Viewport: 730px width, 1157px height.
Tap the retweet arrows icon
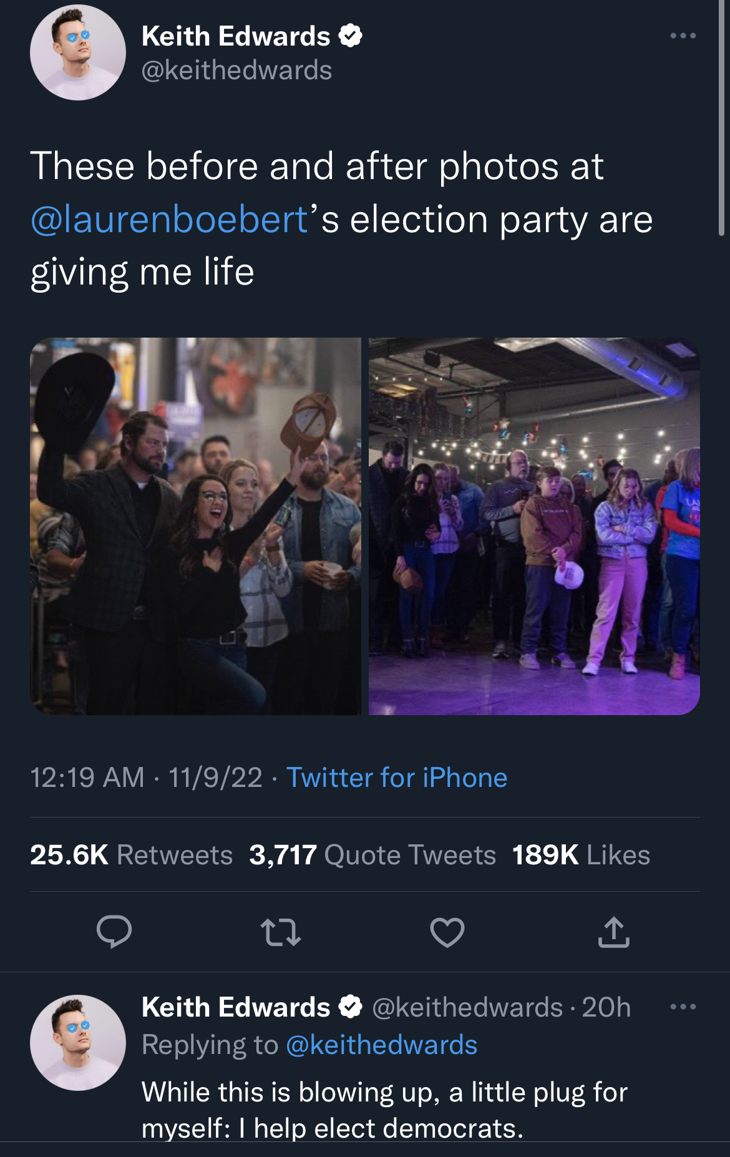[281, 932]
